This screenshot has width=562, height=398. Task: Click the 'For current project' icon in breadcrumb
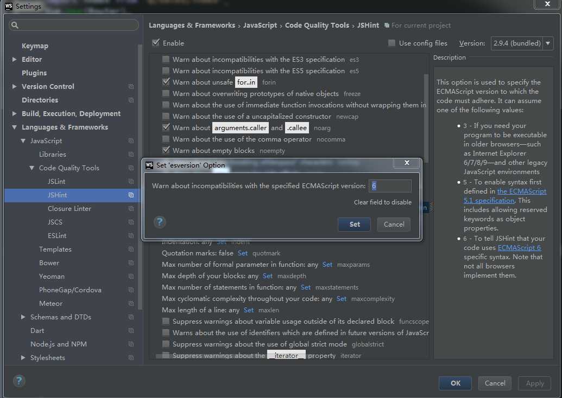click(x=387, y=25)
